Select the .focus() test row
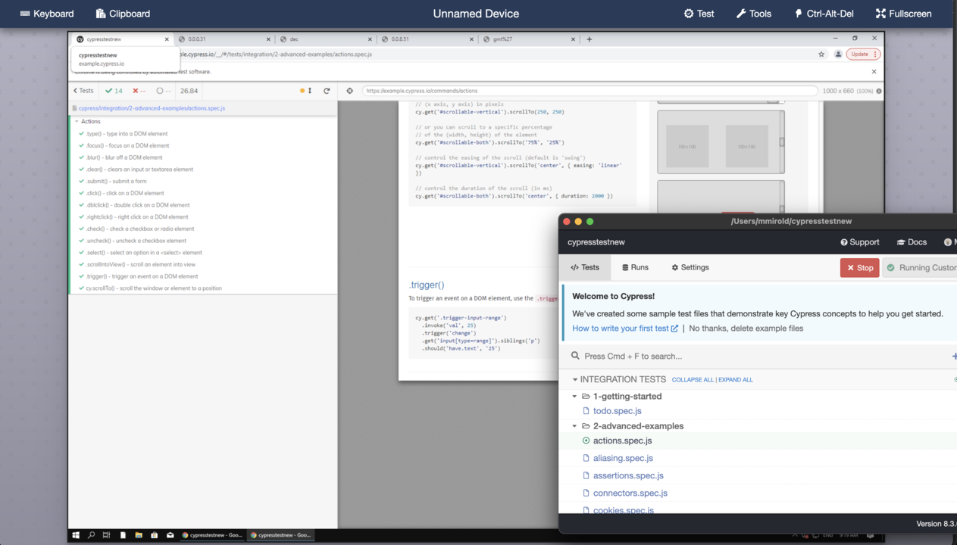957x545 pixels. 203,145
